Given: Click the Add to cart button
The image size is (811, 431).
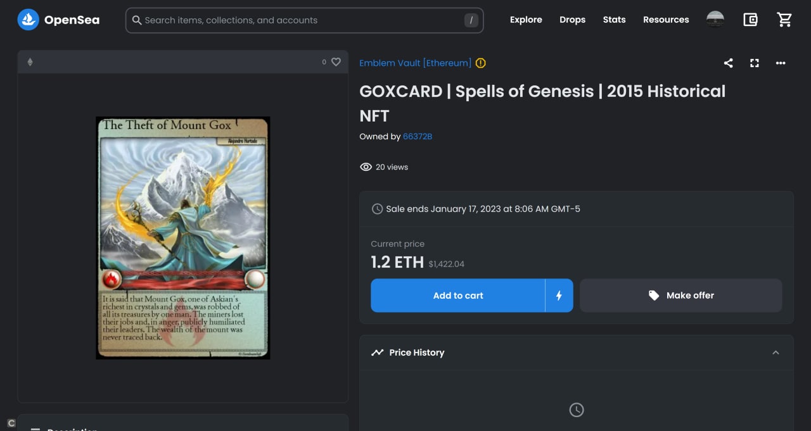Looking at the screenshot, I should point(457,296).
